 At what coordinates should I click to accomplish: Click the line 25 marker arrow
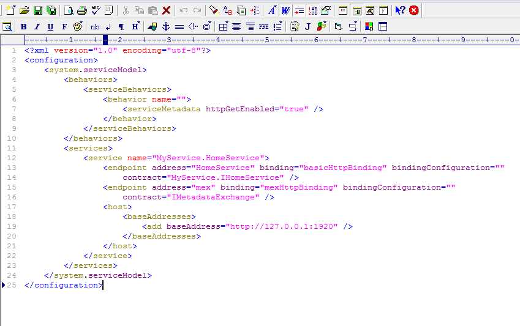pyautogui.click(x=3, y=285)
